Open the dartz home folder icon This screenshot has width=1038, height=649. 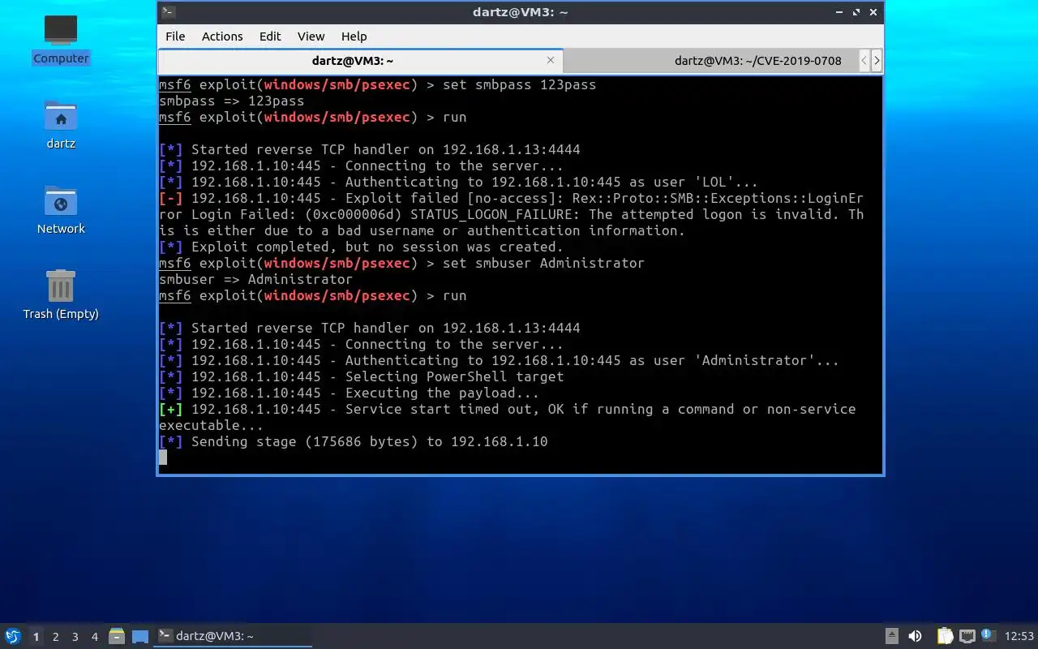click(x=61, y=125)
